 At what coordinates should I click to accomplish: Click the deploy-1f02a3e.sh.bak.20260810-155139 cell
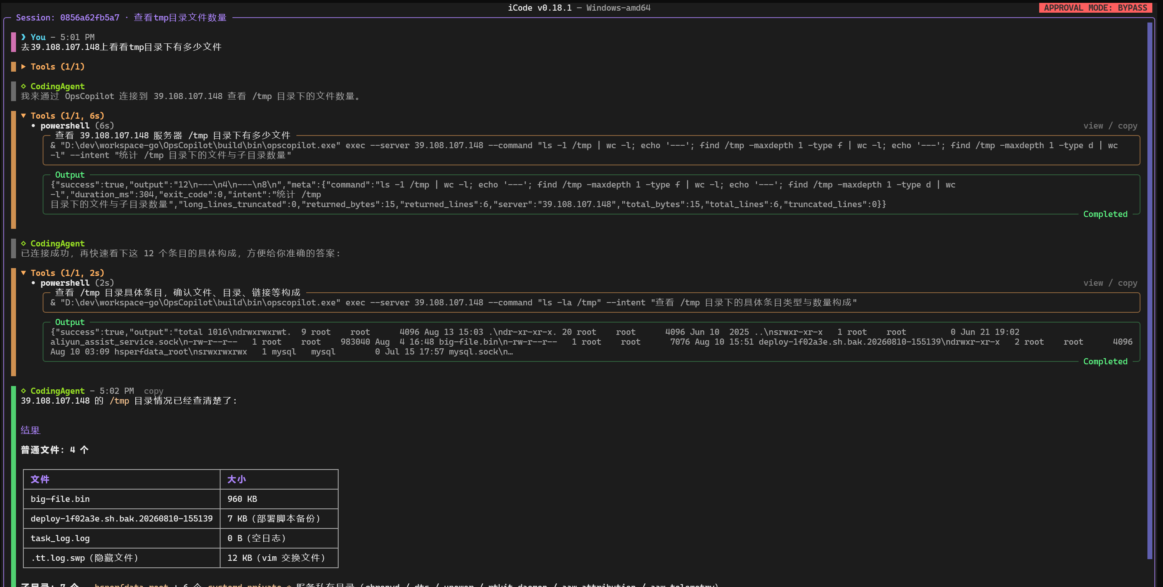pyautogui.click(x=121, y=519)
